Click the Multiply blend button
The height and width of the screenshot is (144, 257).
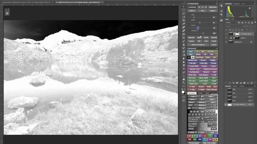click(x=213, y=60)
